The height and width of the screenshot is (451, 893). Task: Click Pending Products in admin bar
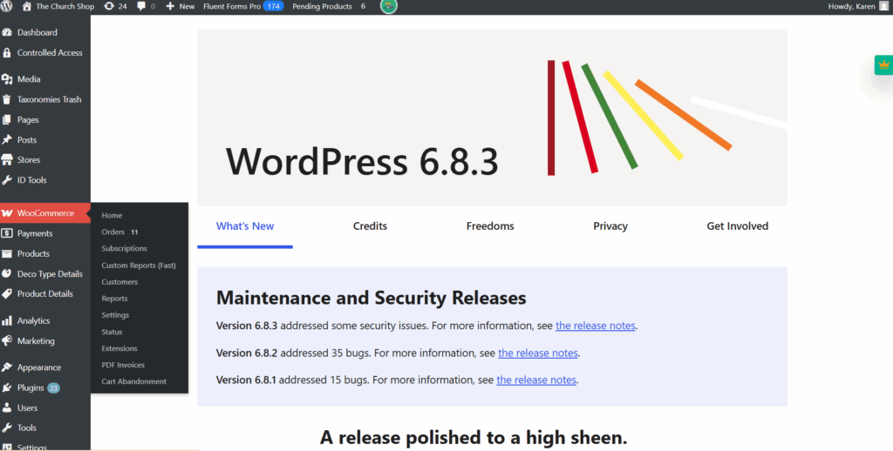click(322, 6)
